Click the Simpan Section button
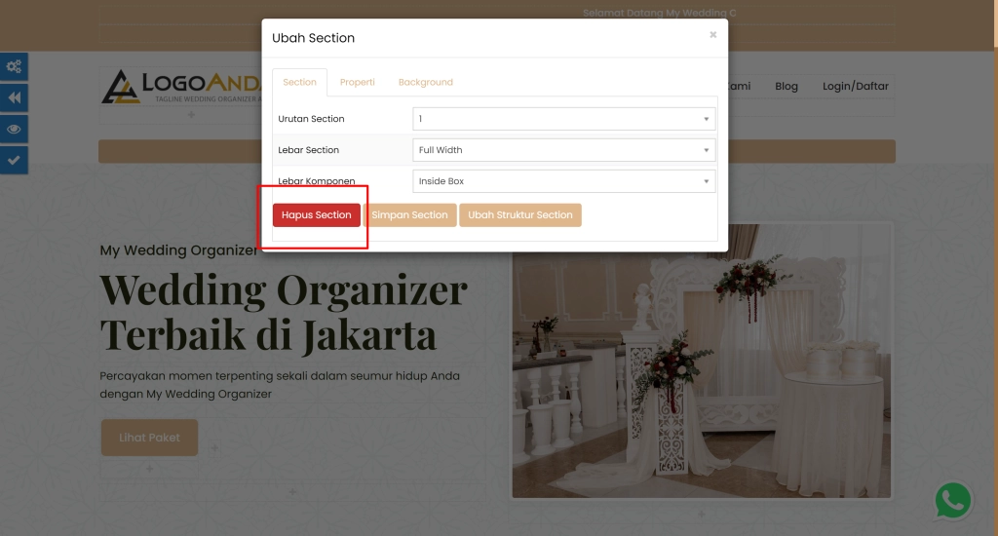The image size is (998, 536). pyautogui.click(x=410, y=215)
